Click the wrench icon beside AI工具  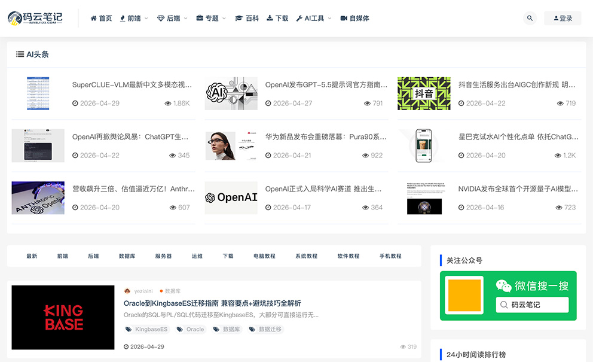[299, 18]
